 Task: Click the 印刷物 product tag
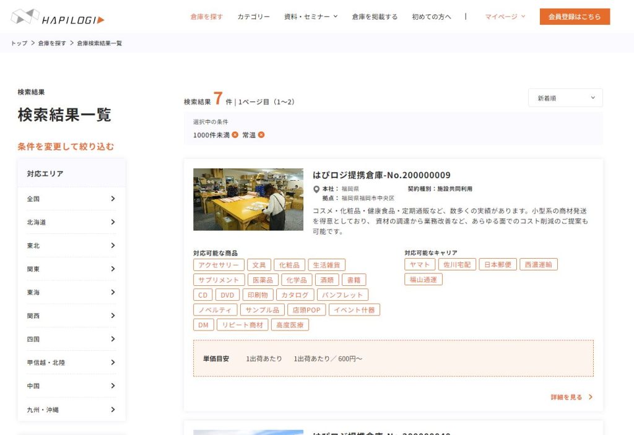tap(258, 295)
